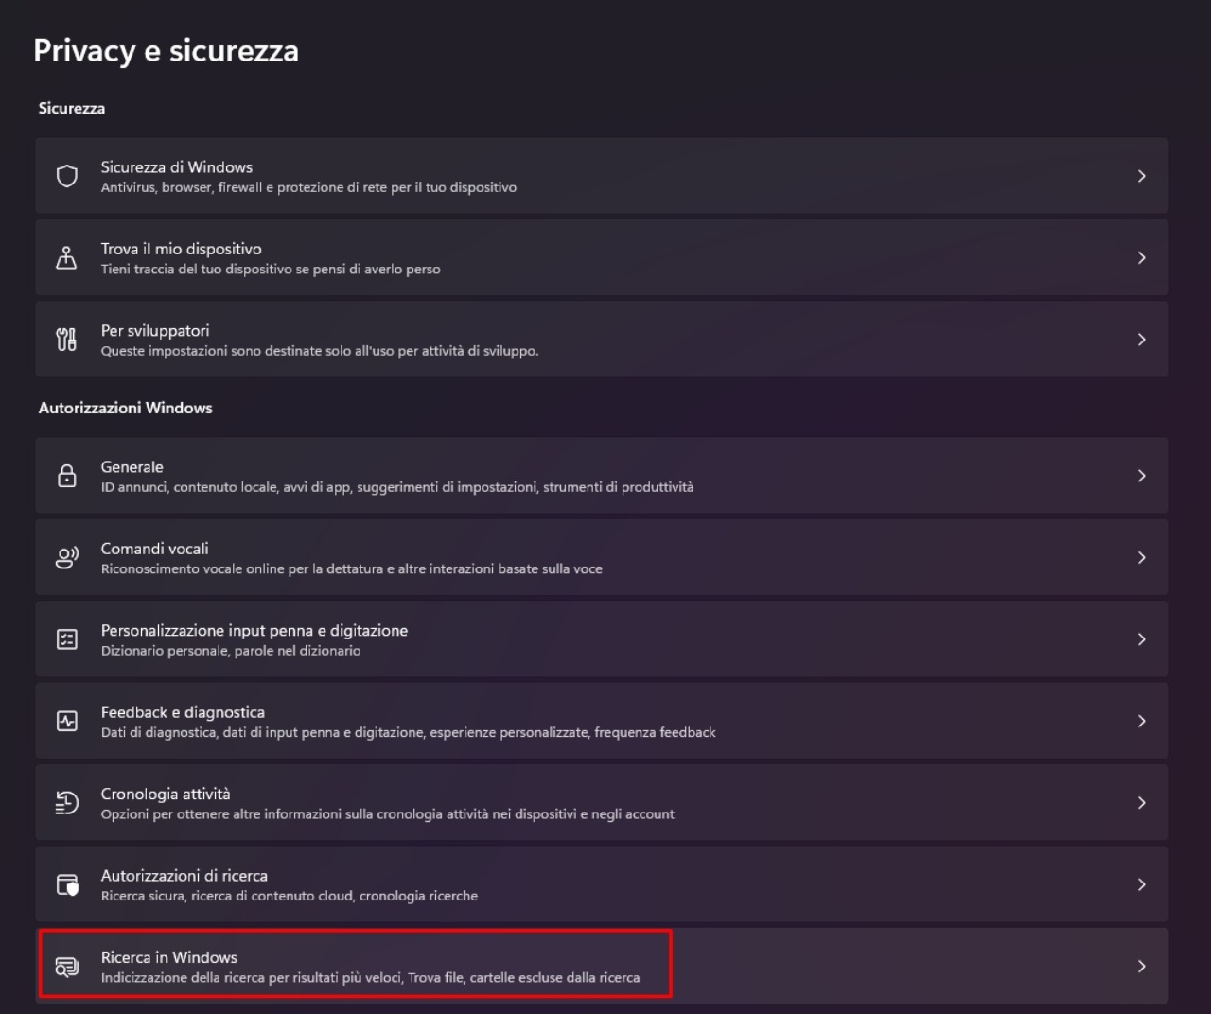Viewport: 1211px width, 1014px height.
Task: Click the Comandi vocali speech icon
Action: coord(67,557)
